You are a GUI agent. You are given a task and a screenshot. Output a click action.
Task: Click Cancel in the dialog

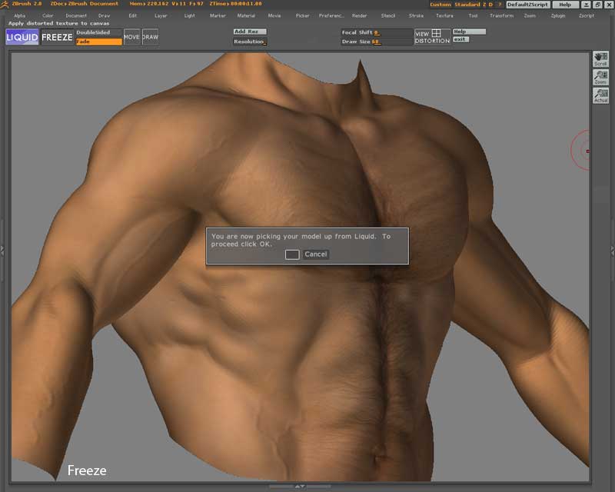(x=315, y=254)
